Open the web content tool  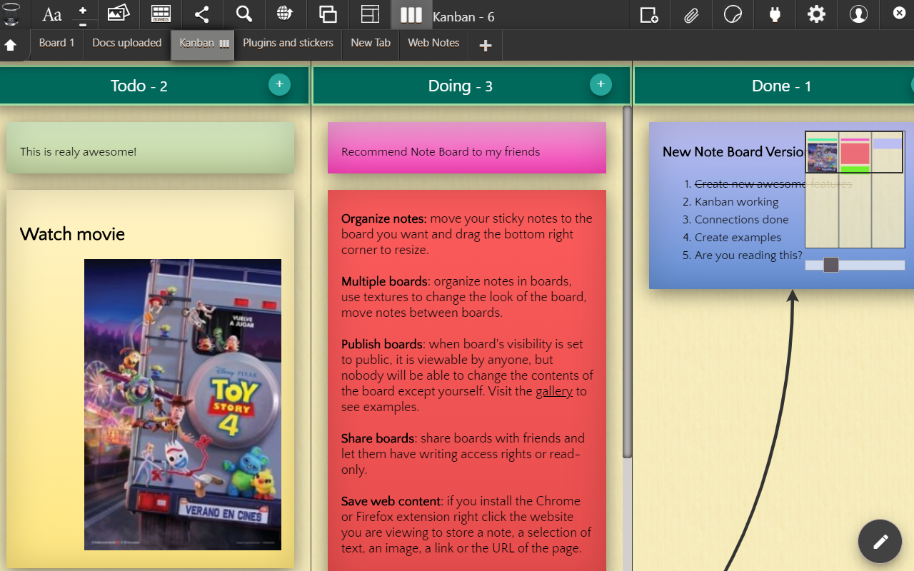pyautogui.click(x=285, y=14)
